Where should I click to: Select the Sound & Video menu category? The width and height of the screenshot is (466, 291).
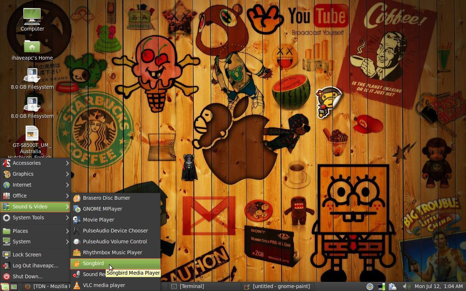pos(35,207)
